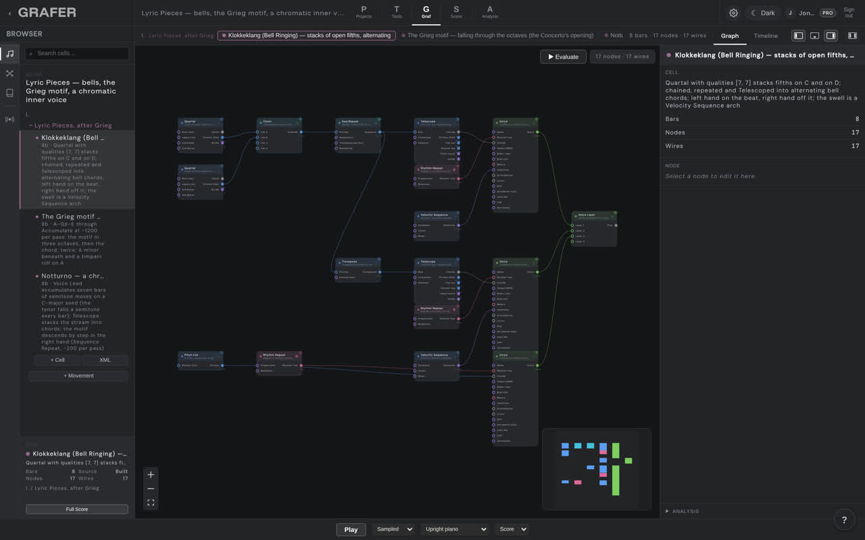This screenshot has width=865, height=540.
Task: Click the Voice Layer node's Poly output port
Action: tap(616, 225)
